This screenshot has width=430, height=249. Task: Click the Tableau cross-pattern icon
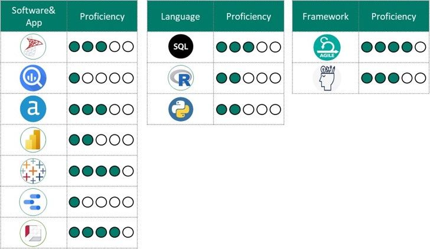tap(33, 171)
